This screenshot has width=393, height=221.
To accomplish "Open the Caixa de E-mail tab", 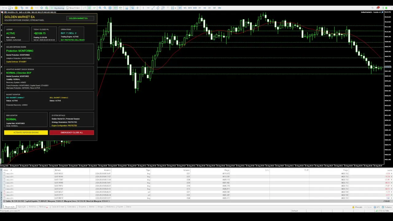I will (x=58, y=207).
